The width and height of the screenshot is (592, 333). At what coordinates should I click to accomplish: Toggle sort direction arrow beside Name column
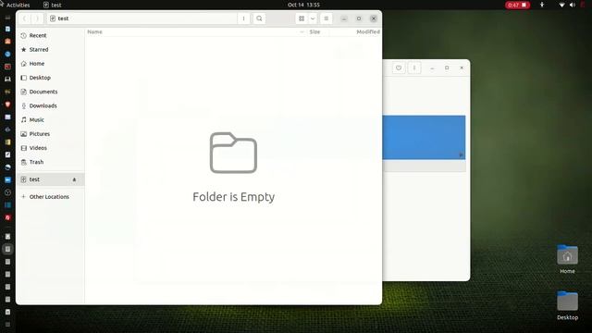[x=302, y=32]
